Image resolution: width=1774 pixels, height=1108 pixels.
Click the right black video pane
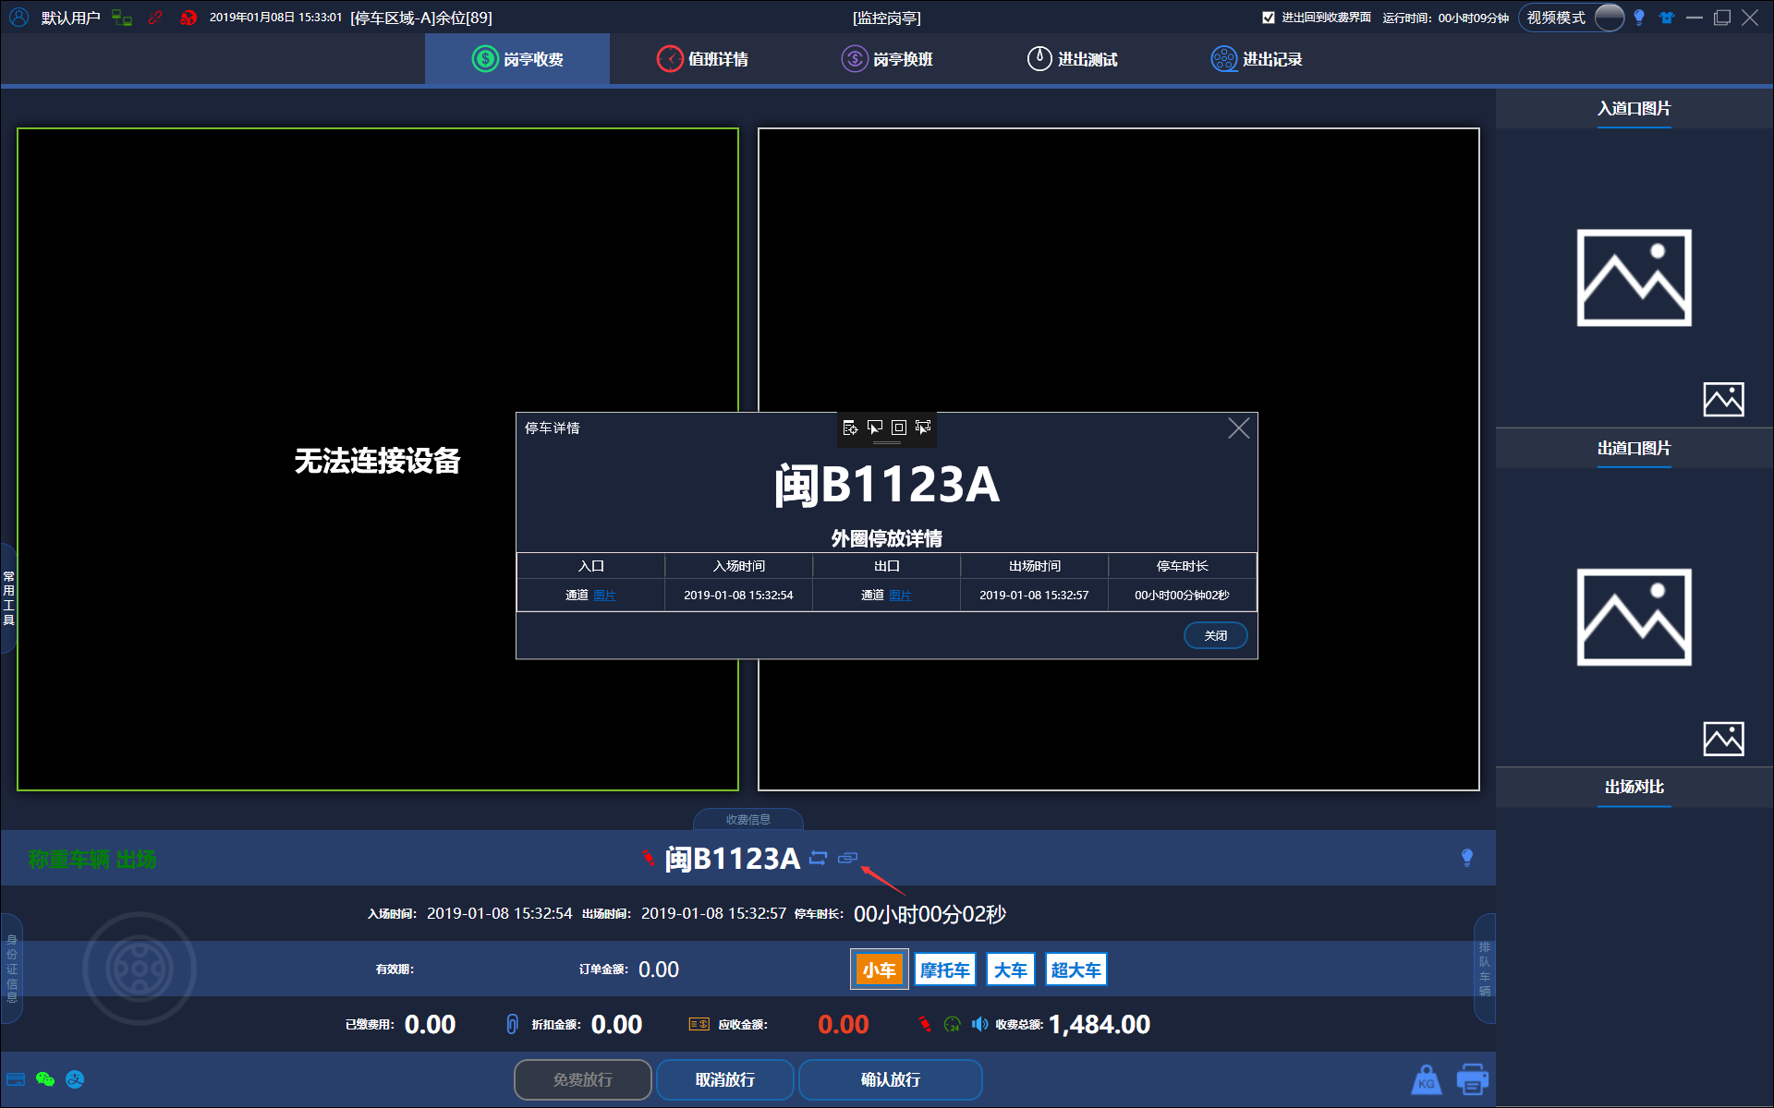pos(1119,459)
